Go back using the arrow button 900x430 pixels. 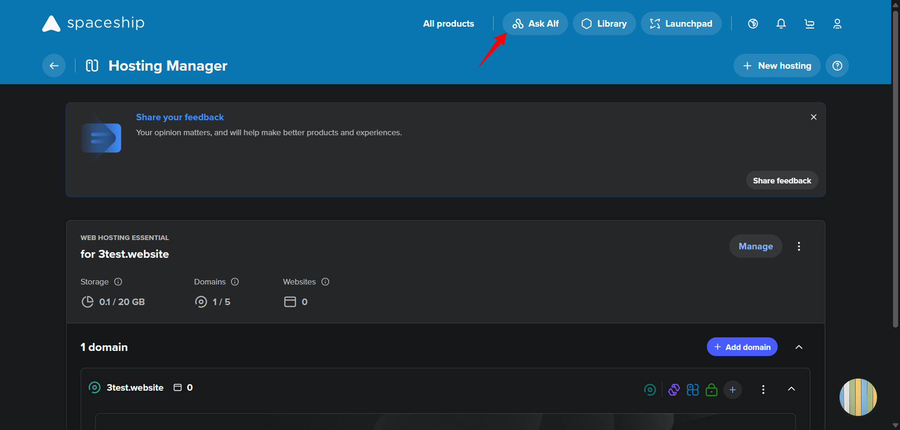[x=54, y=66]
